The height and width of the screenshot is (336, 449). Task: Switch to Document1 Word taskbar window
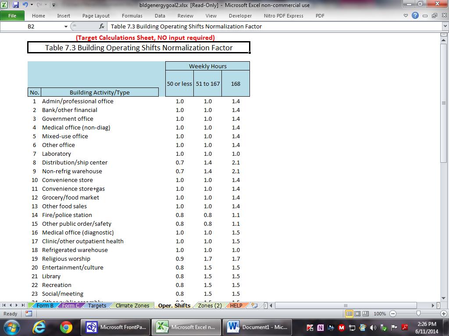(257, 327)
